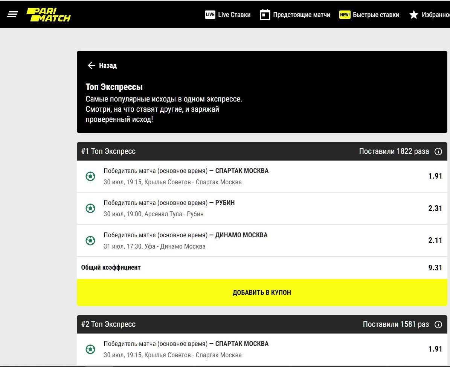The height and width of the screenshot is (367, 450).
Task: Click football icon in Динамо Москва row
Action: coord(90,240)
